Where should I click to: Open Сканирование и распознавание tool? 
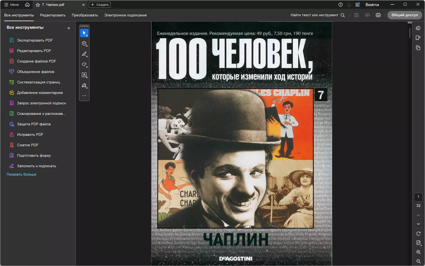[x=38, y=113]
